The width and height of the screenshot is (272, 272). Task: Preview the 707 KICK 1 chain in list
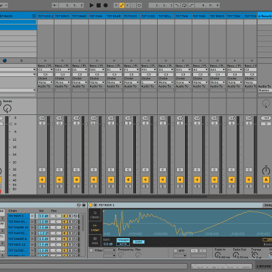point(33,216)
